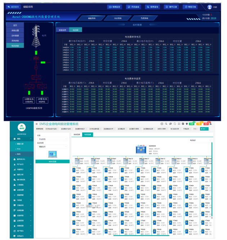The height and width of the screenshot is (240, 227).
Task: Click the user avatar icon beside 注销
Action: pyautogui.click(x=210, y=7)
